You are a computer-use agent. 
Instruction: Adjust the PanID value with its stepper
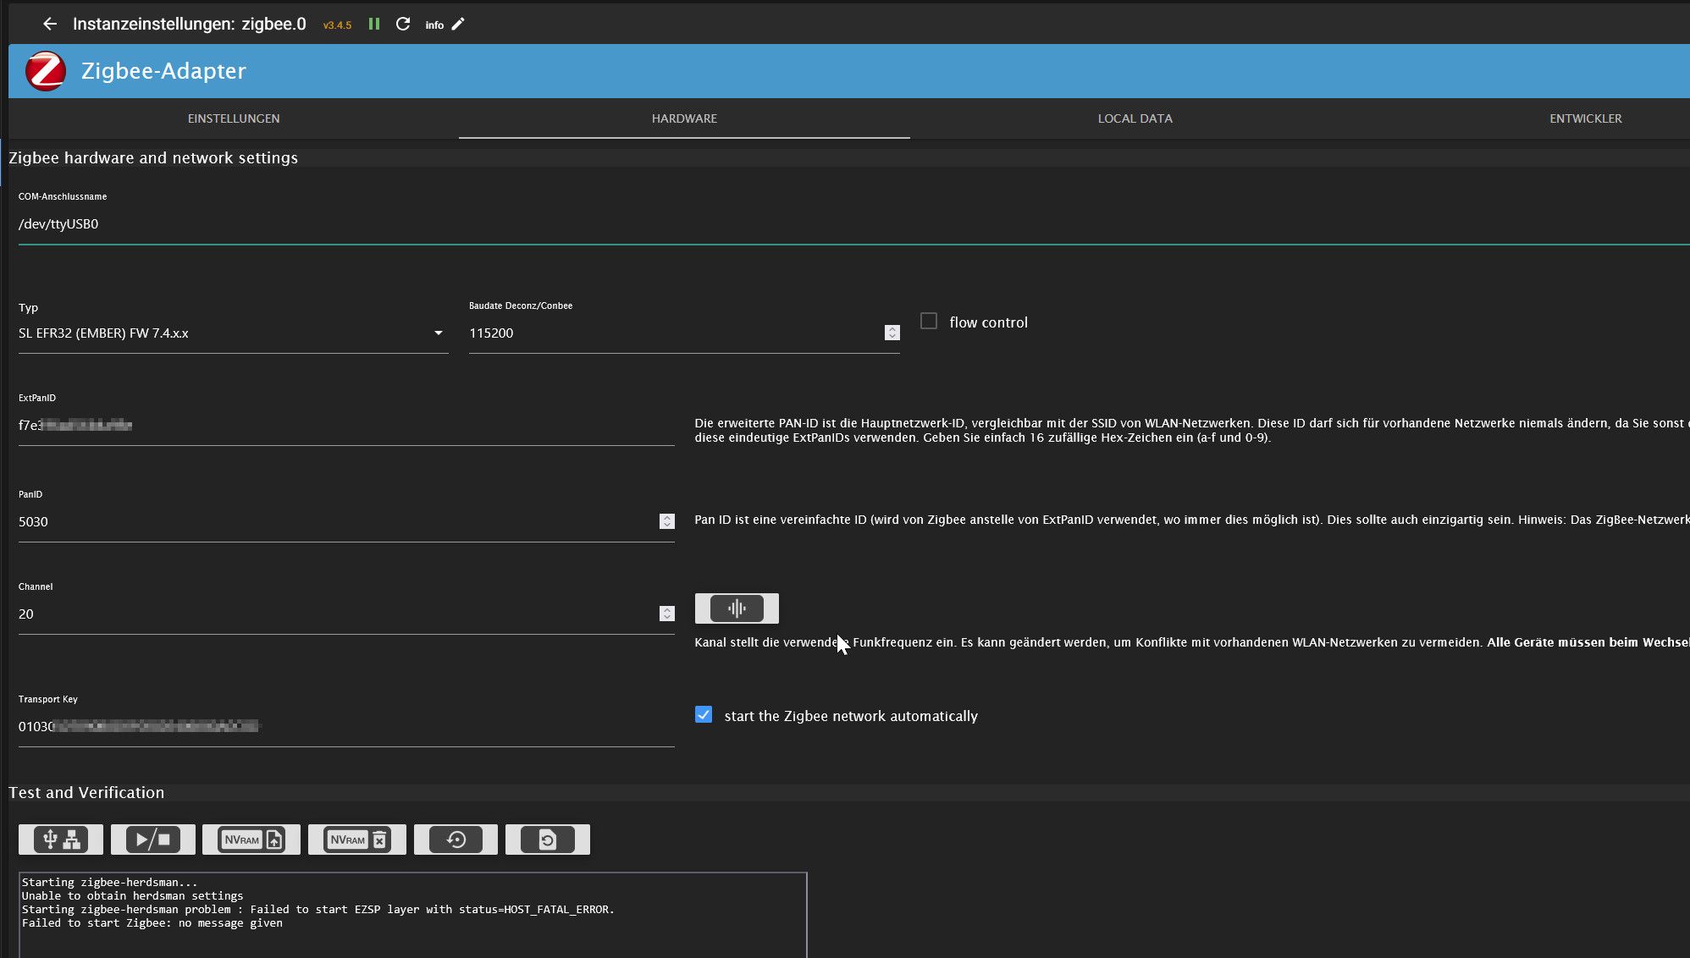667,521
